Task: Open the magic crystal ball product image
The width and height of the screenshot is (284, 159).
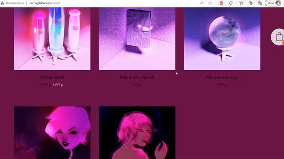Action: 222,38
